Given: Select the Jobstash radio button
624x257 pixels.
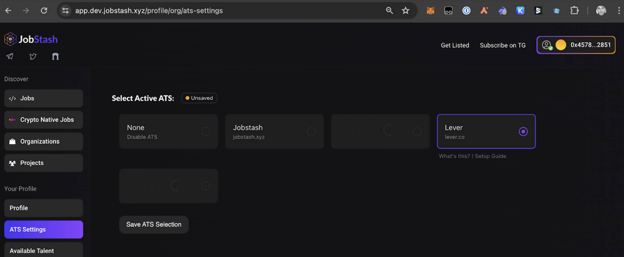Looking at the screenshot, I should click(311, 131).
